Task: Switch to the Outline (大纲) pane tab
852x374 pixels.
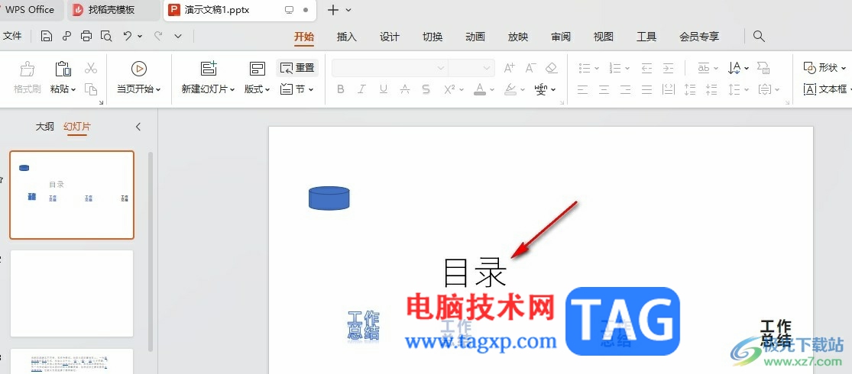Action: [44, 127]
